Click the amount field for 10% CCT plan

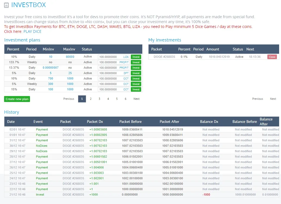pyautogui.click(x=114, y=78)
